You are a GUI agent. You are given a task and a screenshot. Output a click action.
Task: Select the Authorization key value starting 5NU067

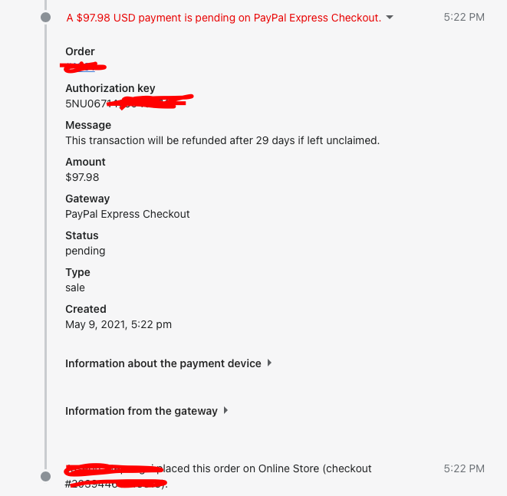tap(127, 103)
